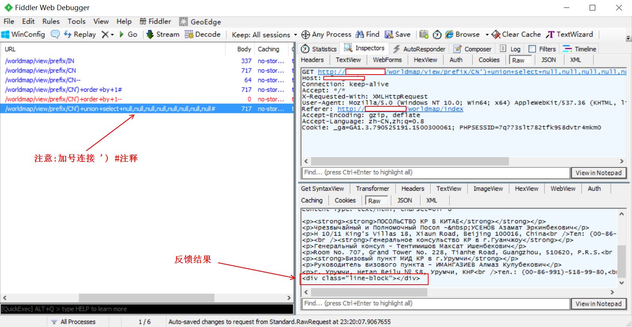Expand the Browse dropdown arrow
The image size is (632, 327).
487,34
